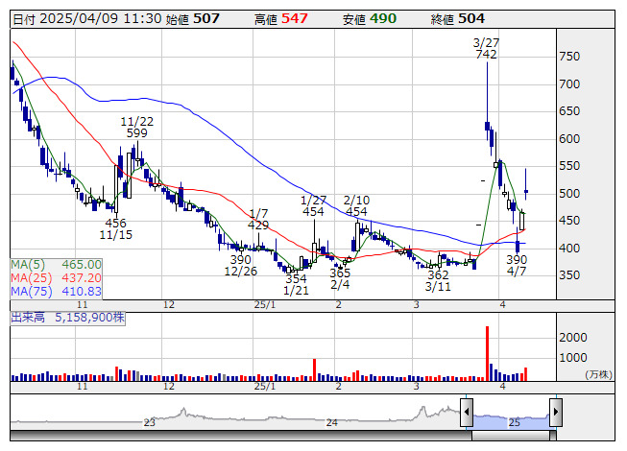Click the 365 2/4 low label
This screenshot has height=451, width=627.
pyautogui.click(x=340, y=278)
